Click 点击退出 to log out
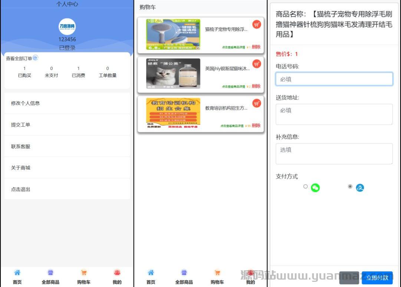 click(67, 189)
